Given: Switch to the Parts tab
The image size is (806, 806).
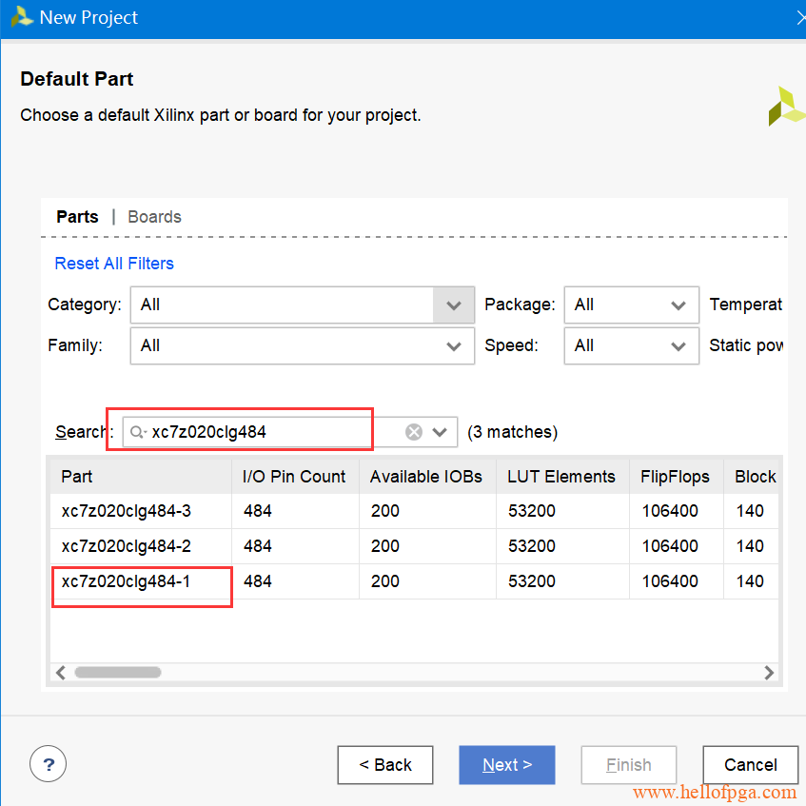Looking at the screenshot, I should (77, 217).
